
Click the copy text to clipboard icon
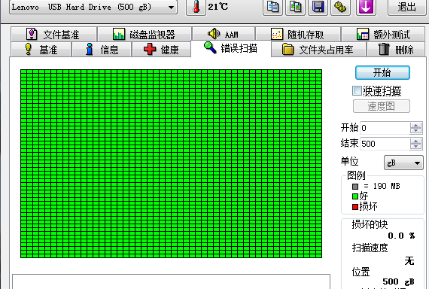(x=272, y=7)
